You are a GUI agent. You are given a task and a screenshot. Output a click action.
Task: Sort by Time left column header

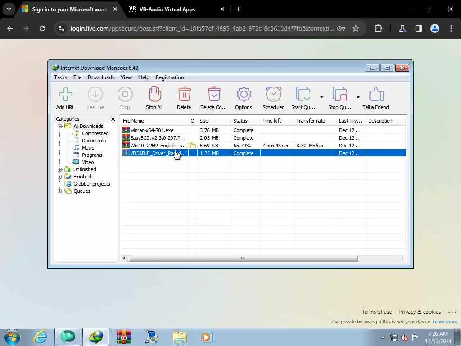coord(277,121)
